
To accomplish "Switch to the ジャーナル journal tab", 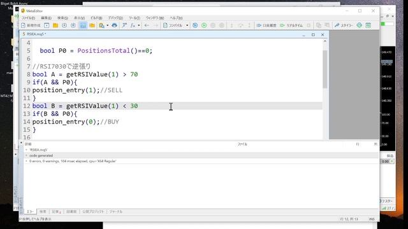I will click(x=116, y=212).
